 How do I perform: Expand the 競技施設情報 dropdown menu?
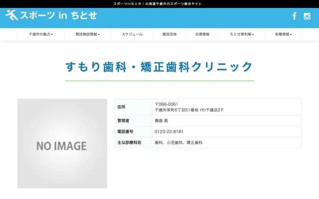click(88, 34)
